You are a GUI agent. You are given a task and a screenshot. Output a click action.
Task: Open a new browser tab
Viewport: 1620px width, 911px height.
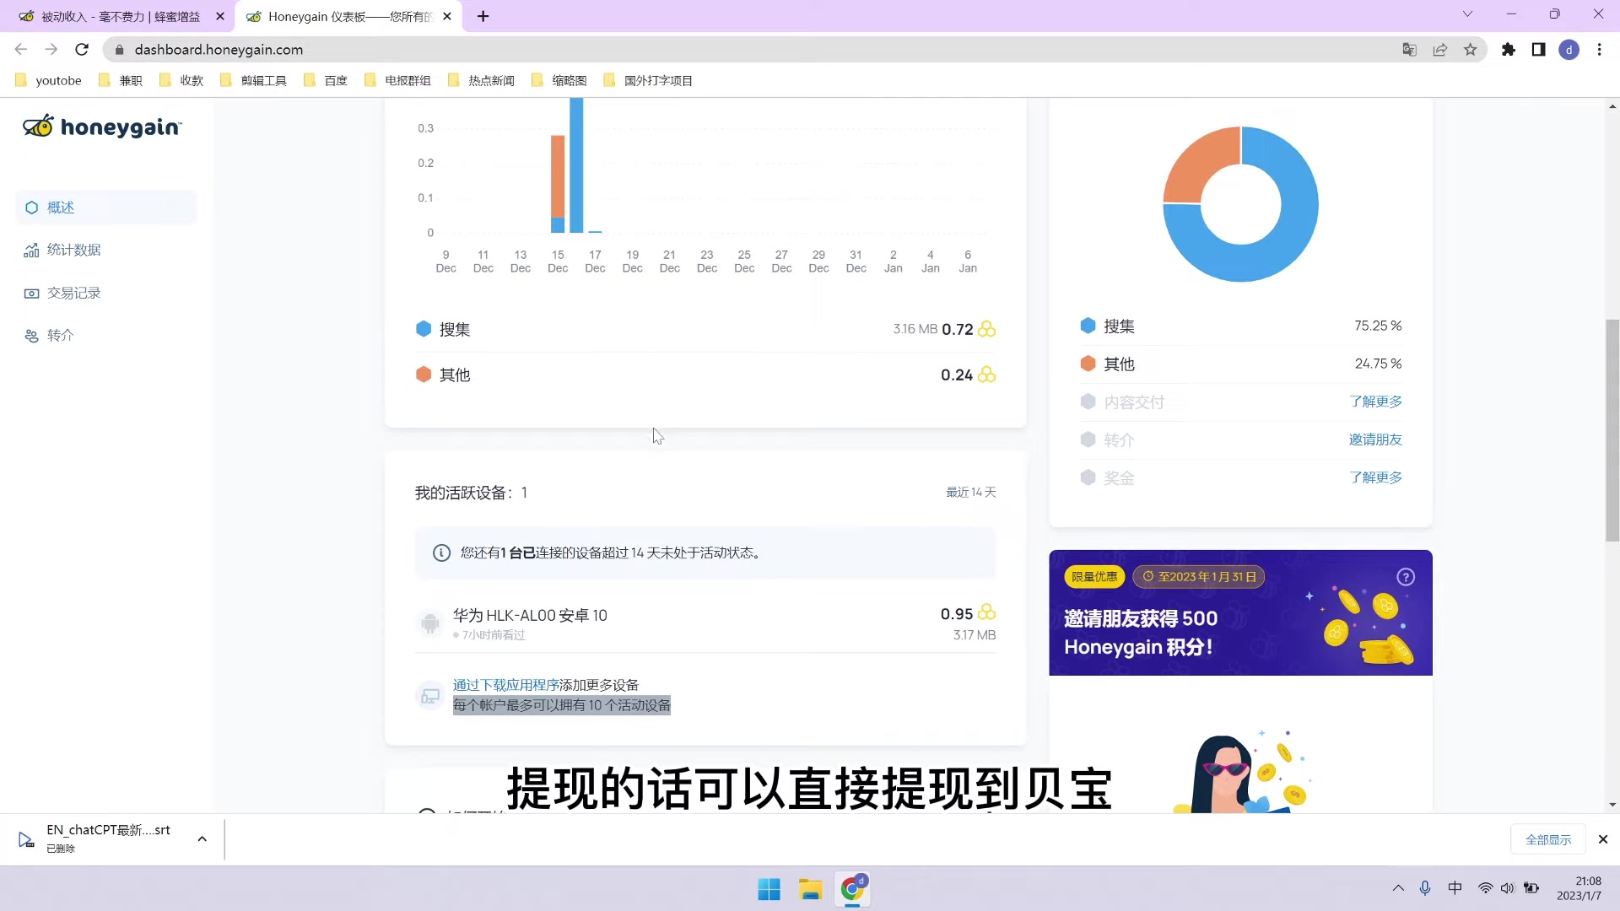483,16
